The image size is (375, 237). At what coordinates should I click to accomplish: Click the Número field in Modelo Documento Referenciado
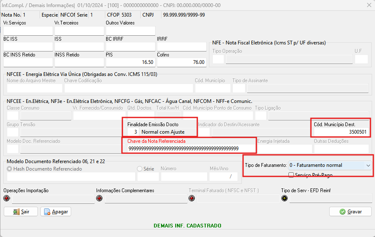[184, 177]
